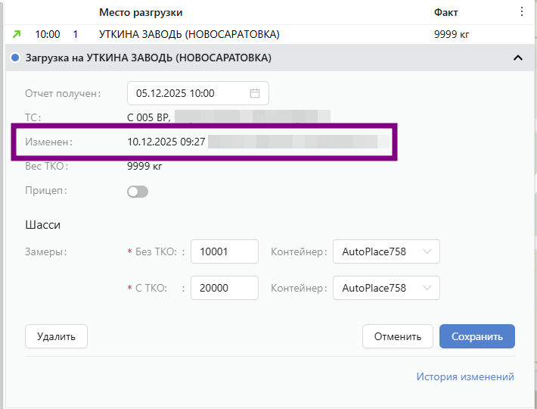The height and width of the screenshot is (409, 537).
Task: Open the Контейнер dropdown for Без ТКО
Action: click(386, 251)
